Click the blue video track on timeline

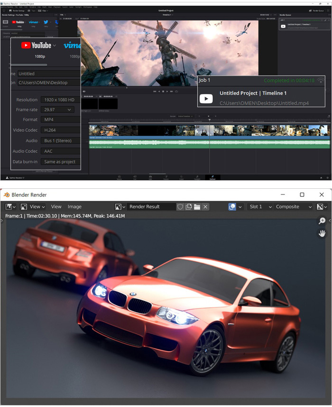coord(209,138)
